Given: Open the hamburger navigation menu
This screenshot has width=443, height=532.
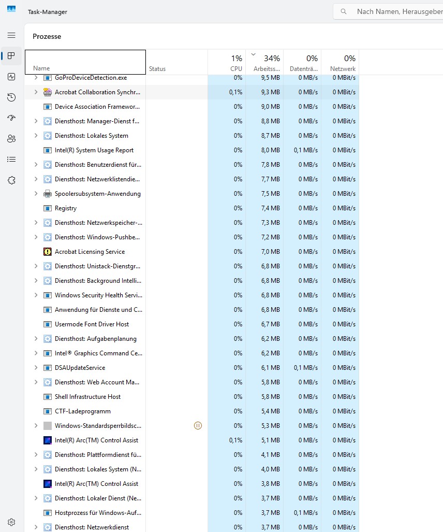Looking at the screenshot, I should pos(11,35).
